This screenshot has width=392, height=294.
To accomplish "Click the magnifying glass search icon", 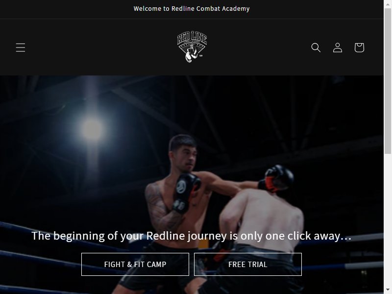I will pos(316,48).
